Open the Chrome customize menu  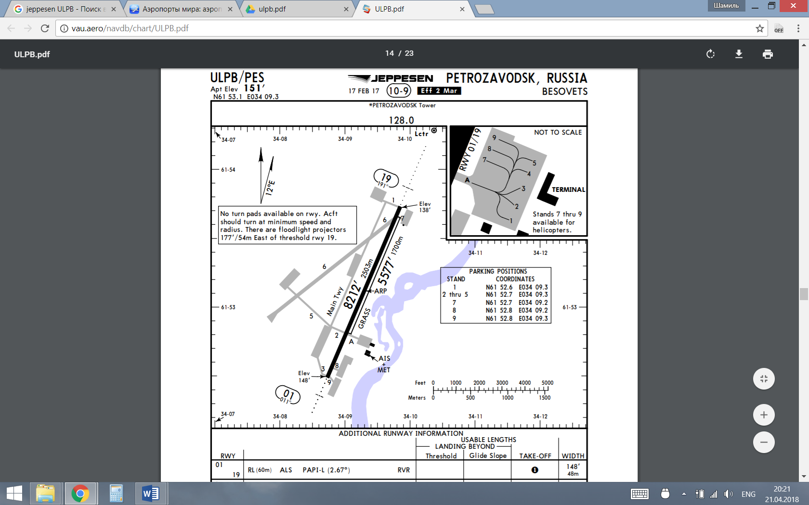coord(798,28)
